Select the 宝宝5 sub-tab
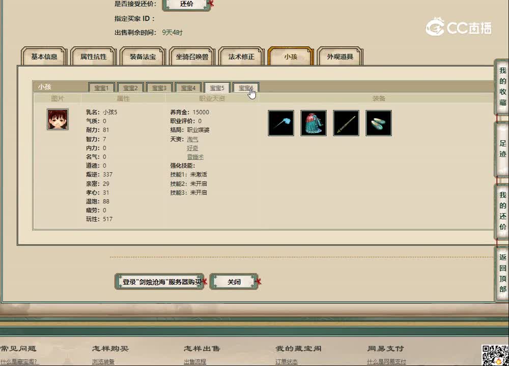 click(x=217, y=88)
